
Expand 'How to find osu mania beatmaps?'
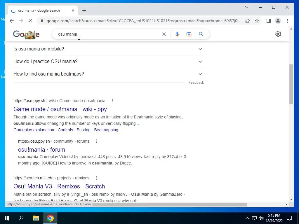pyautogui.click(x=109, y=74)
